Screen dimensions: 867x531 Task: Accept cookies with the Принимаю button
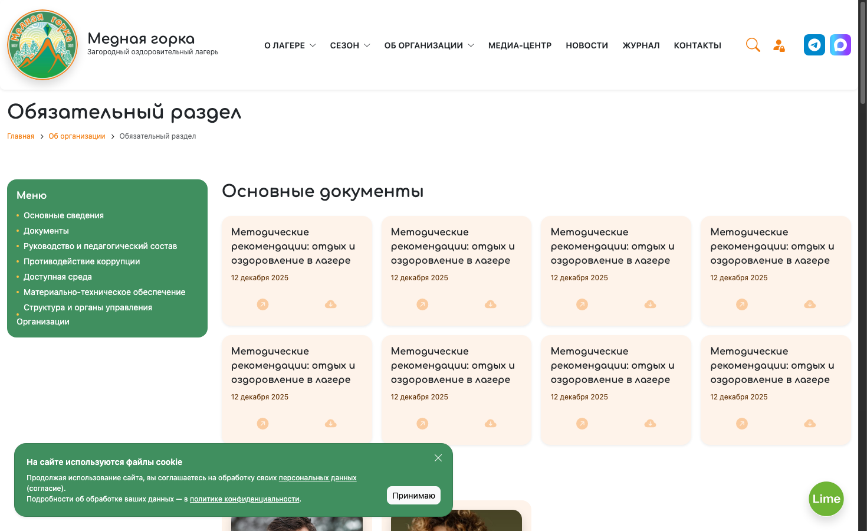pyautogui.click(x=413, y=496)
